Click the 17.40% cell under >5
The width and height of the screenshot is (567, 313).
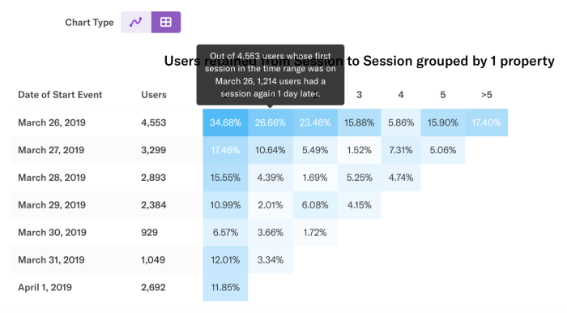click(486, 122)
